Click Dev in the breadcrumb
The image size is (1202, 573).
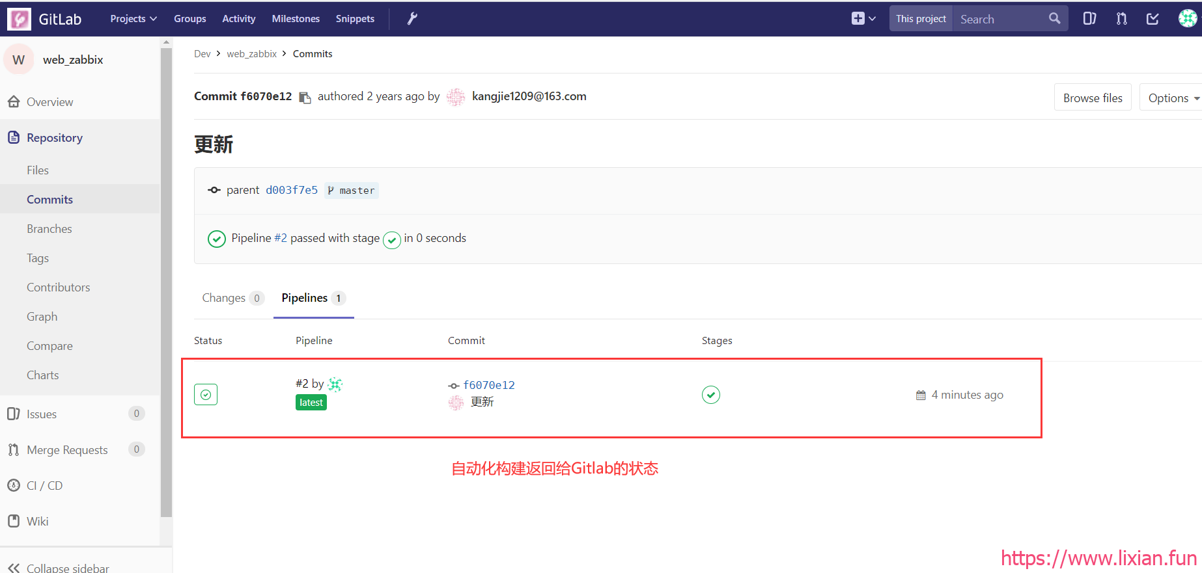(x=203, y=54)
